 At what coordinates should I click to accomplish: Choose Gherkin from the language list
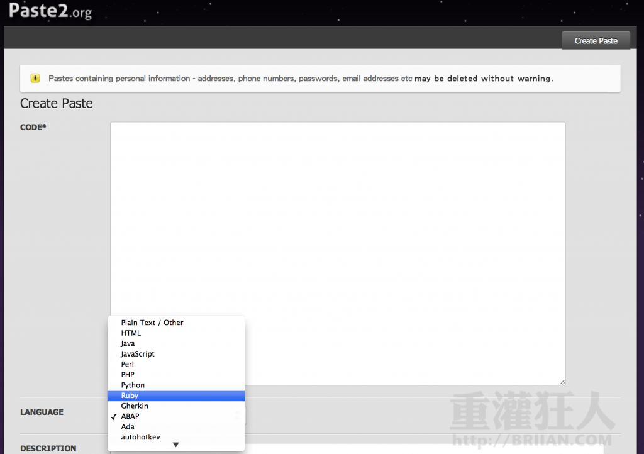coord(135,406)
